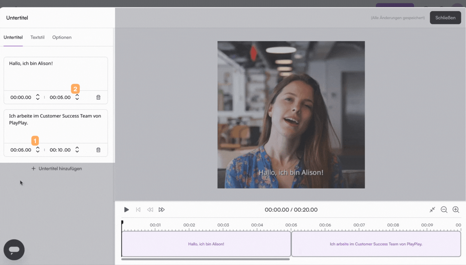The height and width of the screenshot is (265, 466).
Task: Click the 00:03 mark on the timeline ruler
Action: (x=223, y=225)
